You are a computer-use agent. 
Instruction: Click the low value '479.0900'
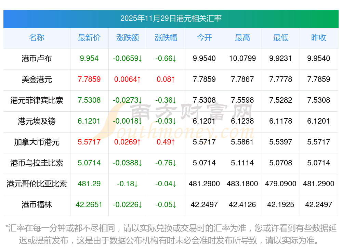280,184
